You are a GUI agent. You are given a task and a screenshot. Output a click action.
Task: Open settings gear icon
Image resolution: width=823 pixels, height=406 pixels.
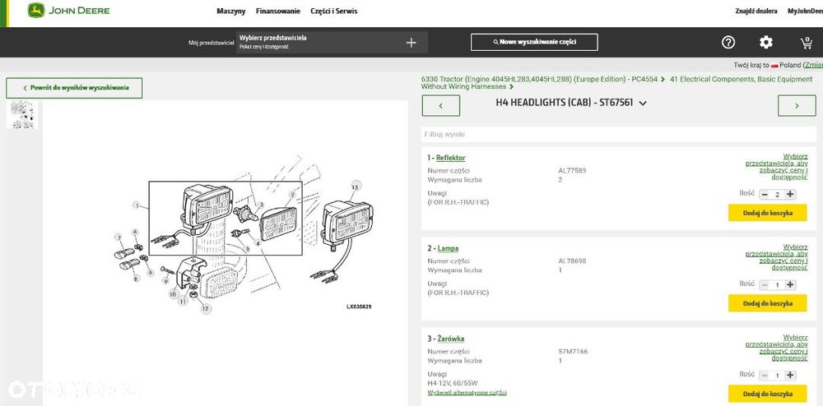point(766,43)
